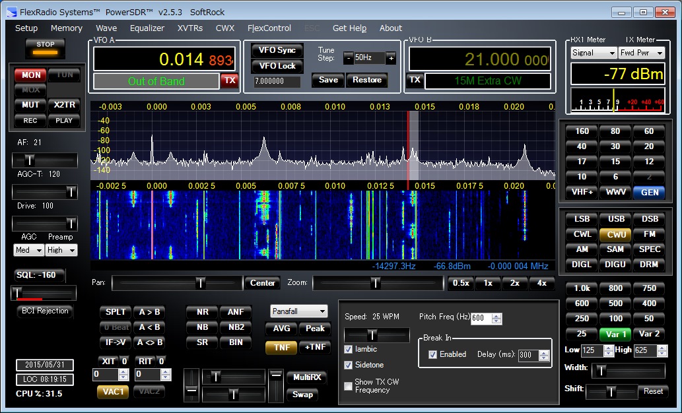Image resolution: width=682 pixels, height=413 pixels.
Task: Open the Wave menu
Action: 106,28
